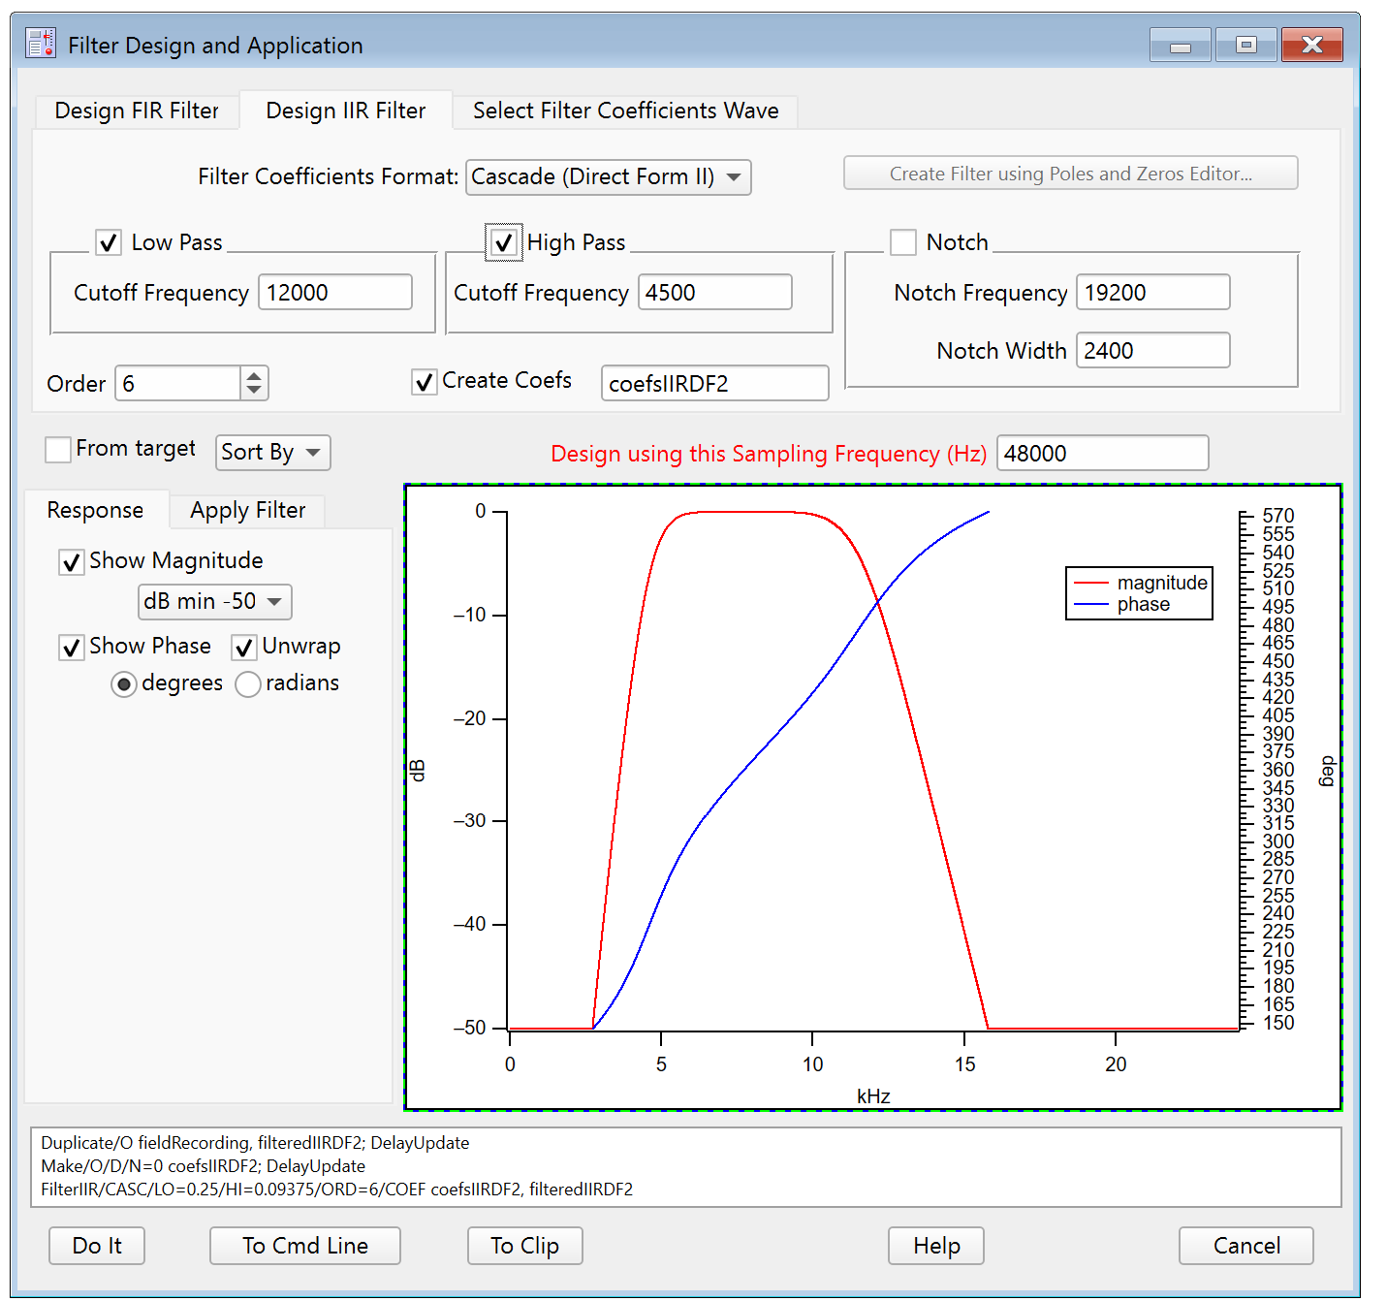
Task: Click the sampling frequency input field
Action: click(1102, 454)
